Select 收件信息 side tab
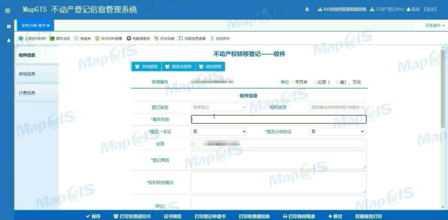The width and height of the screenshot is (448, 220). tap(37, 55)
